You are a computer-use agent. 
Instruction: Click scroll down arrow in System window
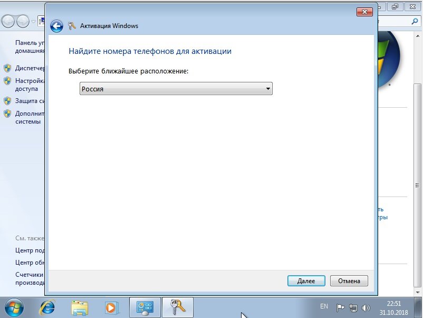tap(418, 292)
